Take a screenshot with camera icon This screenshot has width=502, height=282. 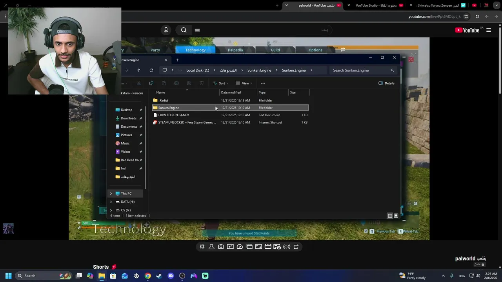(221, 247)
